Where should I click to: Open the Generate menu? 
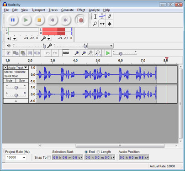pos(67,10)
